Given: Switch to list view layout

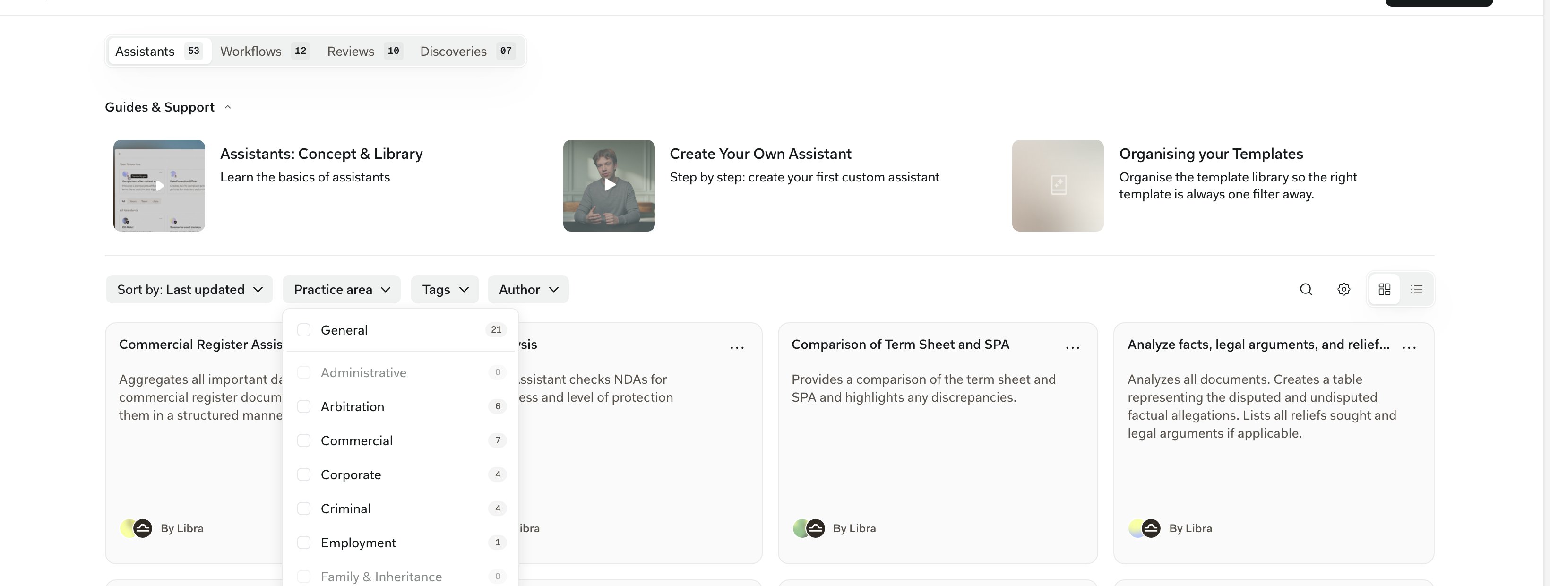Looking at the screenshot, I should point(1416,289).
